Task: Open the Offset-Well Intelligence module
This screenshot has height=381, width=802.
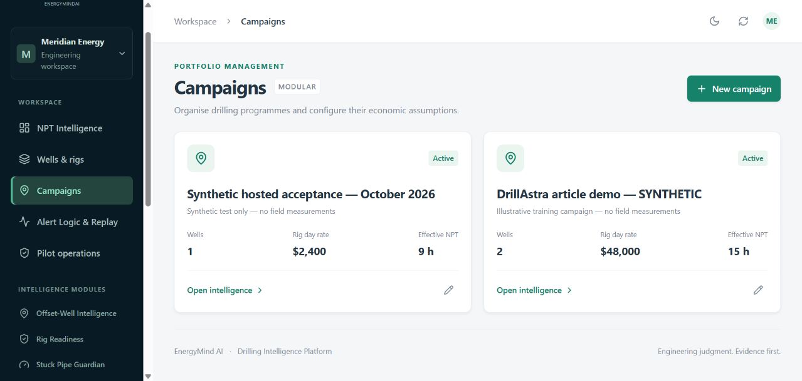Action: click(x=71, y=313)
